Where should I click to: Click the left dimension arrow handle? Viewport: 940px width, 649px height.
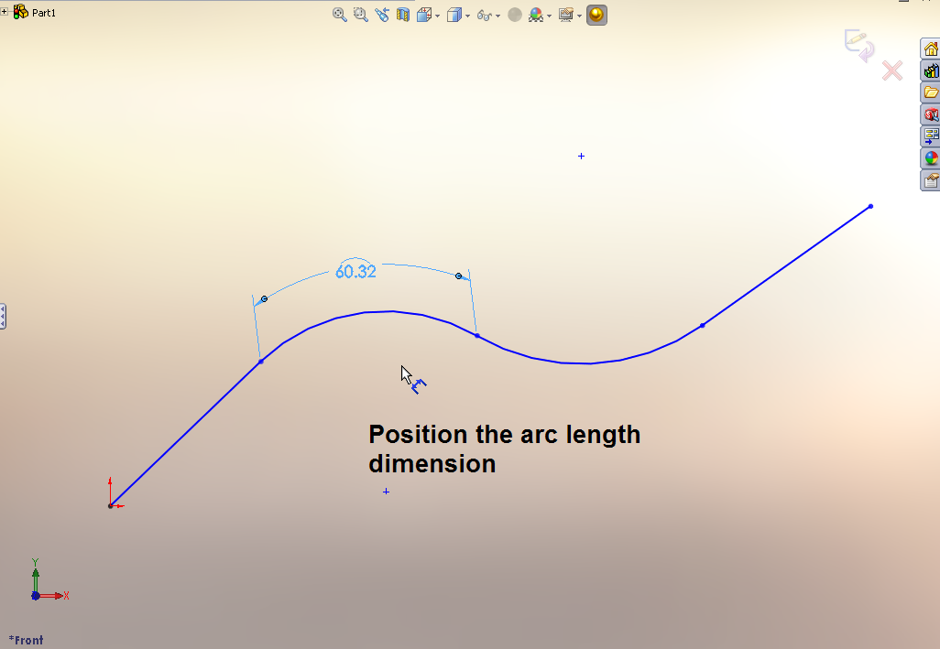pyautogui.click(x=265, y=298)
